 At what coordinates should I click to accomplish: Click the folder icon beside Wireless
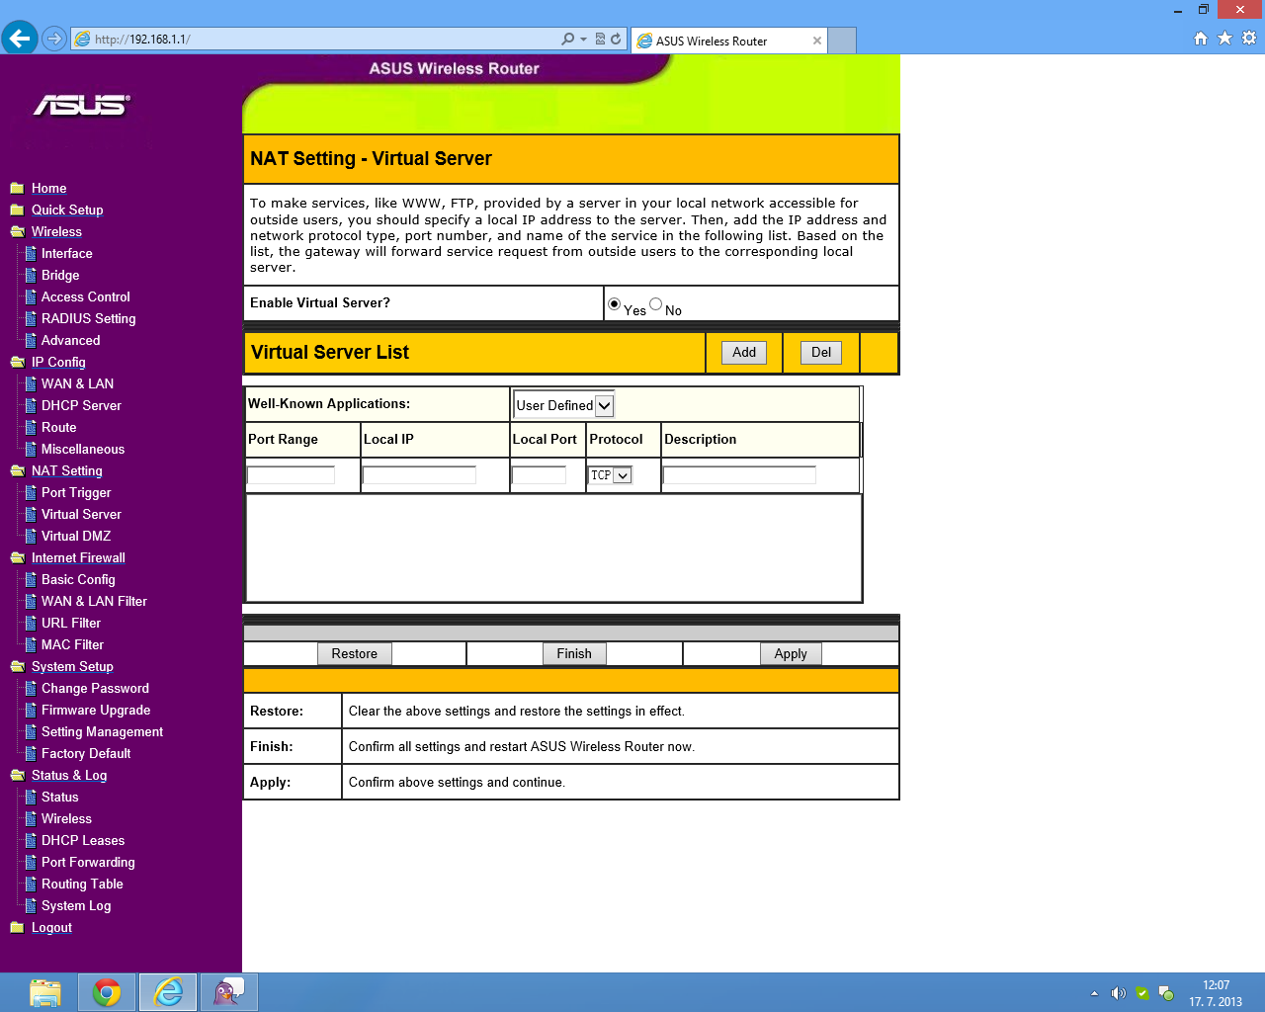(x=17, y=231)
